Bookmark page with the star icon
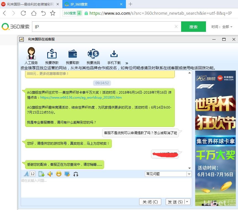This screenshot has height=210, width=238. tap(53, 13)
